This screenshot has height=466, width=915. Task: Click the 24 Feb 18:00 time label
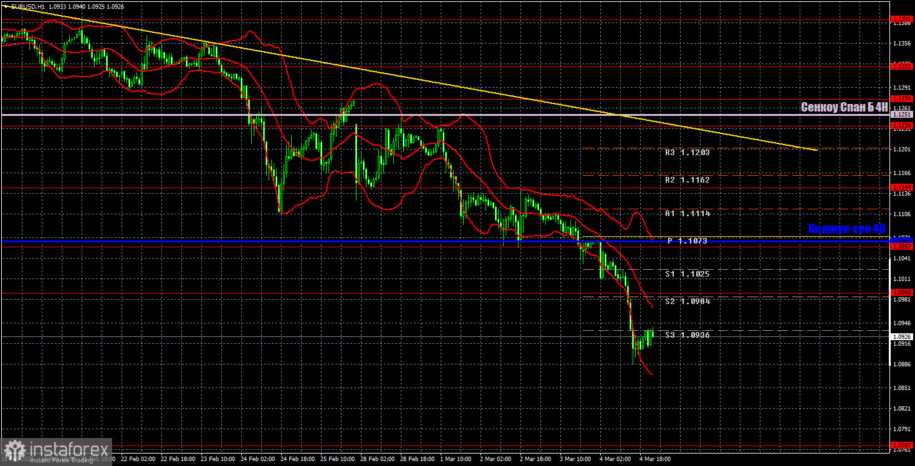point(298,459)
